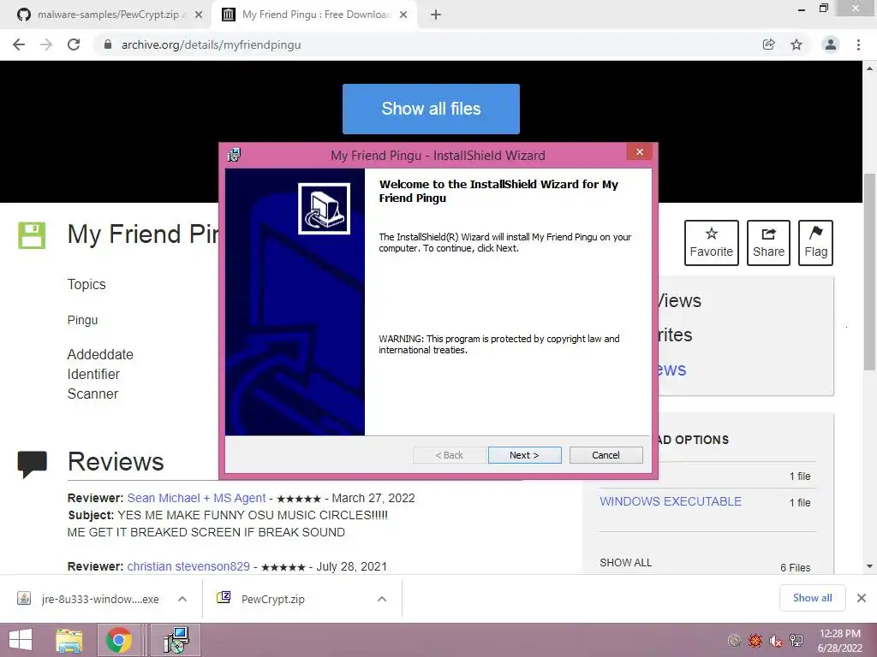Go forward in browser history
The width and height of the screenshot is (877, 657).
(x=46, y=44)
